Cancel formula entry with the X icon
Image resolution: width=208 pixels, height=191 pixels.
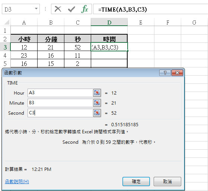tap(58, 9)
